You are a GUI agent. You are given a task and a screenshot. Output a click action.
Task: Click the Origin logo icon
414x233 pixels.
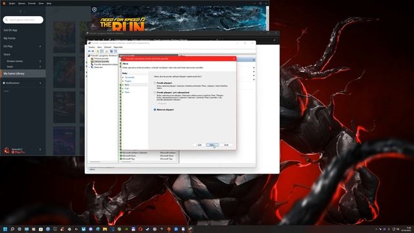pyautogui.click(x=4, y=3)
